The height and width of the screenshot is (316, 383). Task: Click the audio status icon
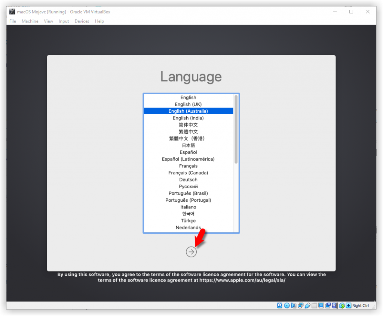coord(294,306)
